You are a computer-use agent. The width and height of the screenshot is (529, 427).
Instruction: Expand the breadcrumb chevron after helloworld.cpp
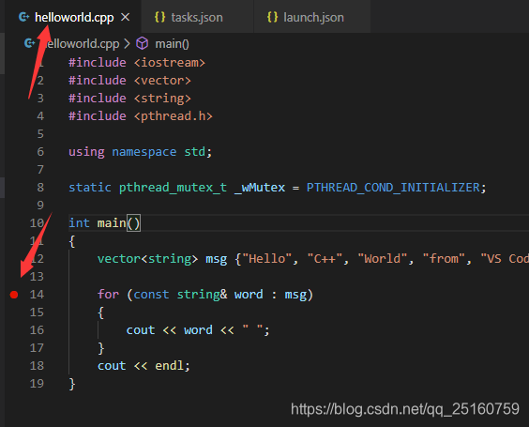(x=127, y=43)
